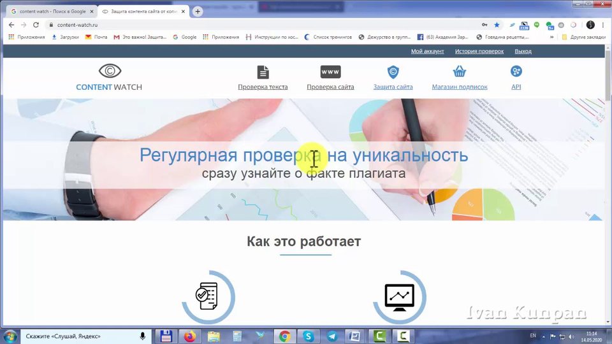612x344 pixels.
Task: Open Инструкции по хос... bookmark
Action: point(272,37)
